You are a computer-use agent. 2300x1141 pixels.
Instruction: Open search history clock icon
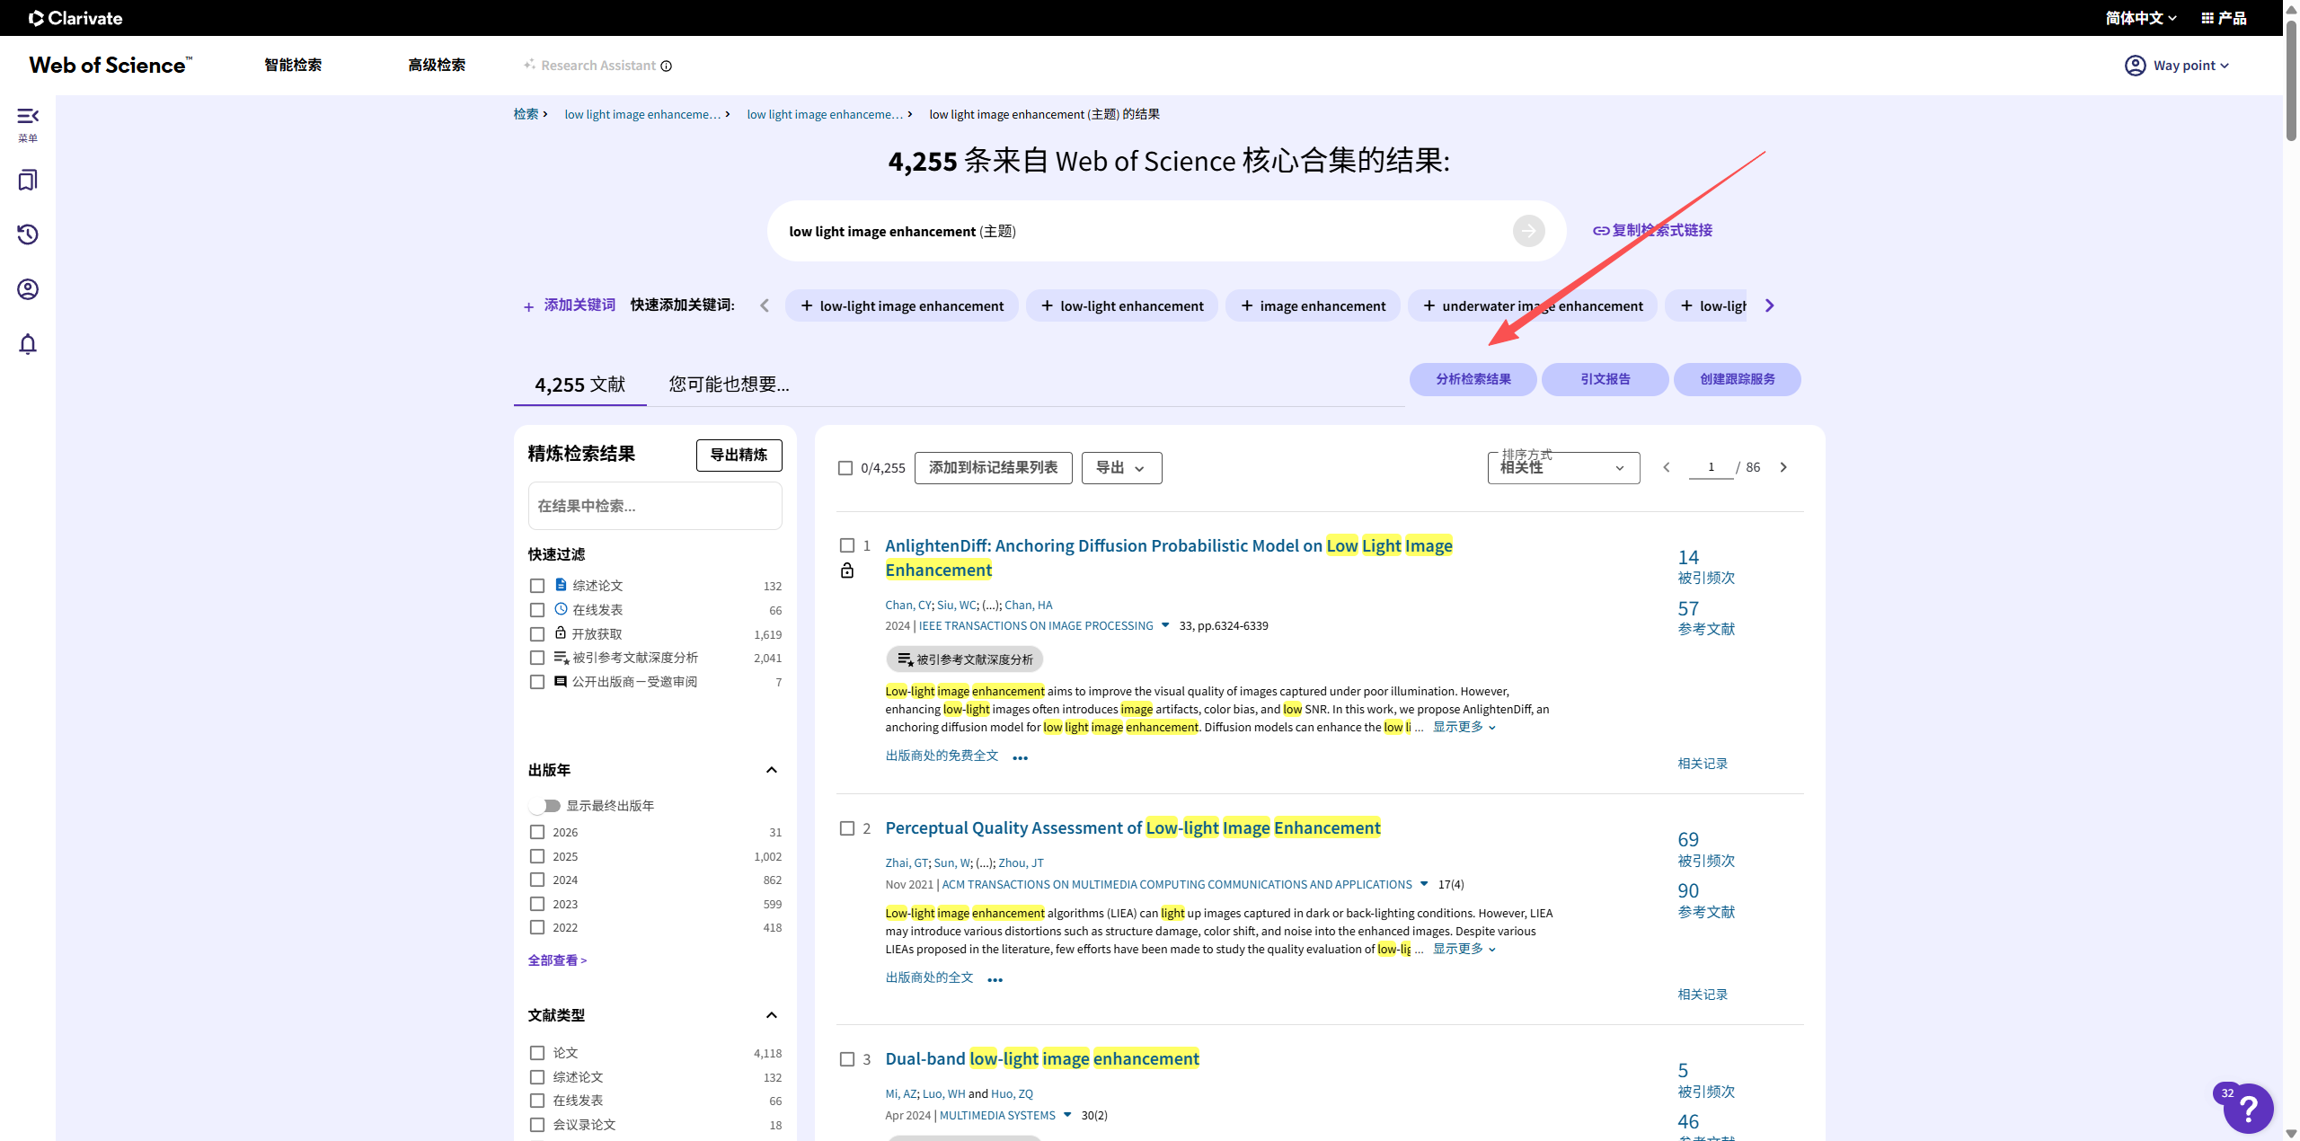pos(28,234)
